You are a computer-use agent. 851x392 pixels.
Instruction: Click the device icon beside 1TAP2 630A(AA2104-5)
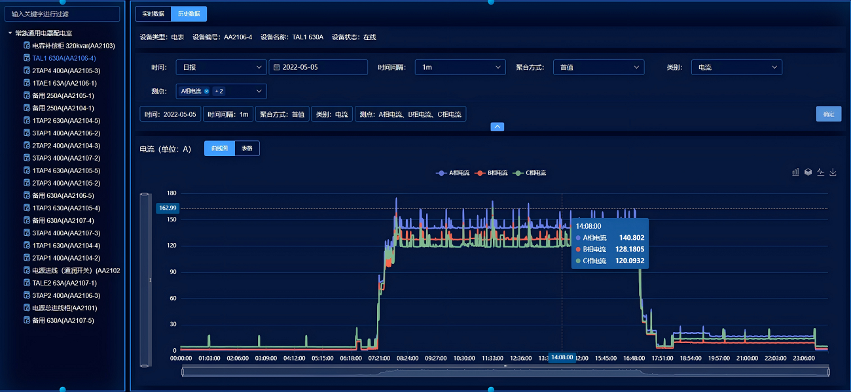click(27, 121)
